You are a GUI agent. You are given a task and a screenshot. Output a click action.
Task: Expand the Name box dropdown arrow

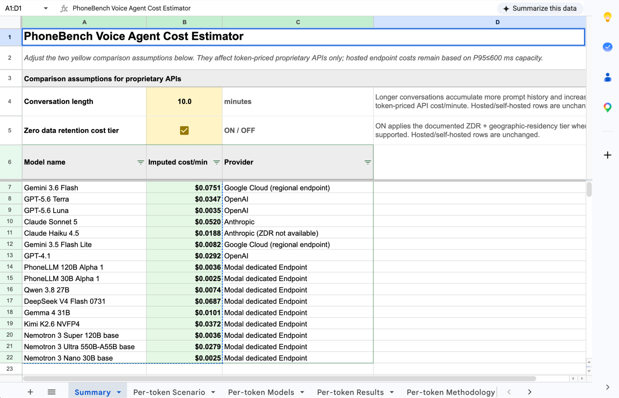click(x=46, y=8)
